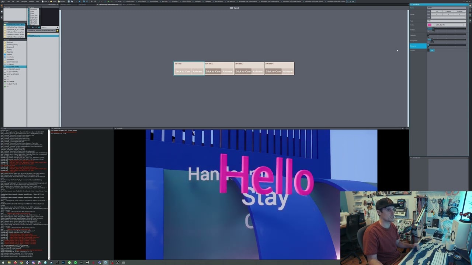This screenshot has height=265, width=472.
Task: Adjust the Emissive slider
Action: tap(447, 45)
